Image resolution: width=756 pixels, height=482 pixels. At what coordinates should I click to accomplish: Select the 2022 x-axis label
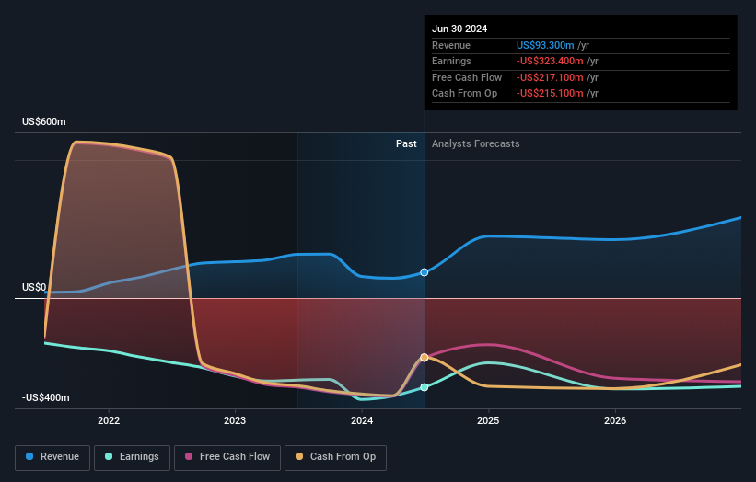(109, 421)
